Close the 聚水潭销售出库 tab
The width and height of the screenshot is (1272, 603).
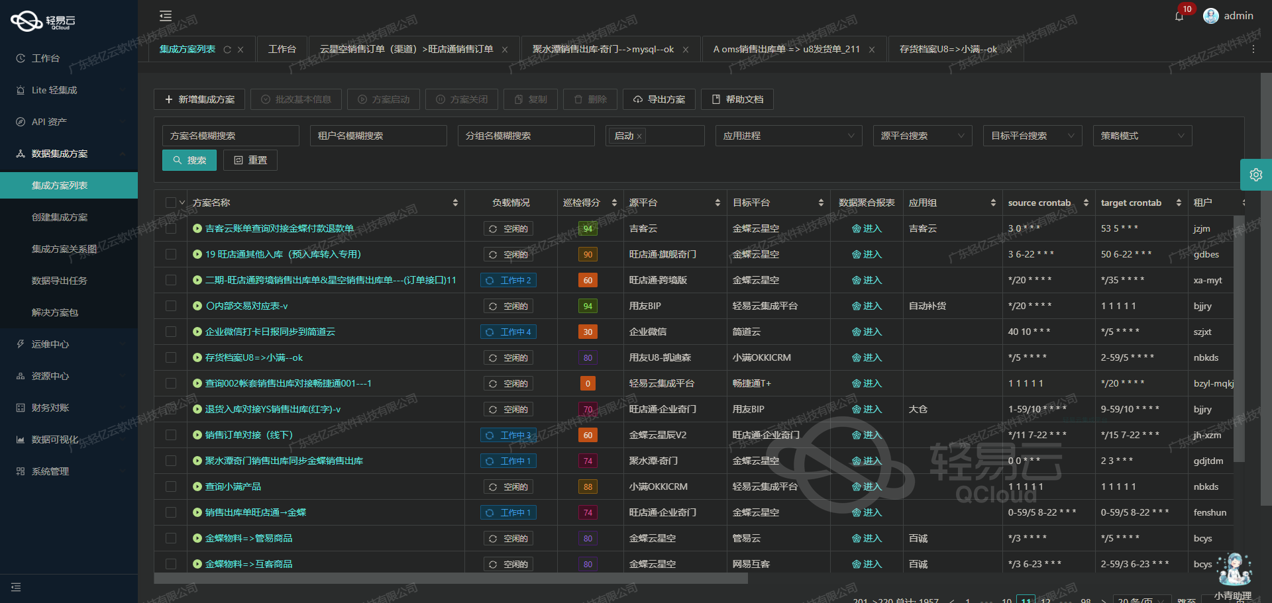click(x=686, y=50)
